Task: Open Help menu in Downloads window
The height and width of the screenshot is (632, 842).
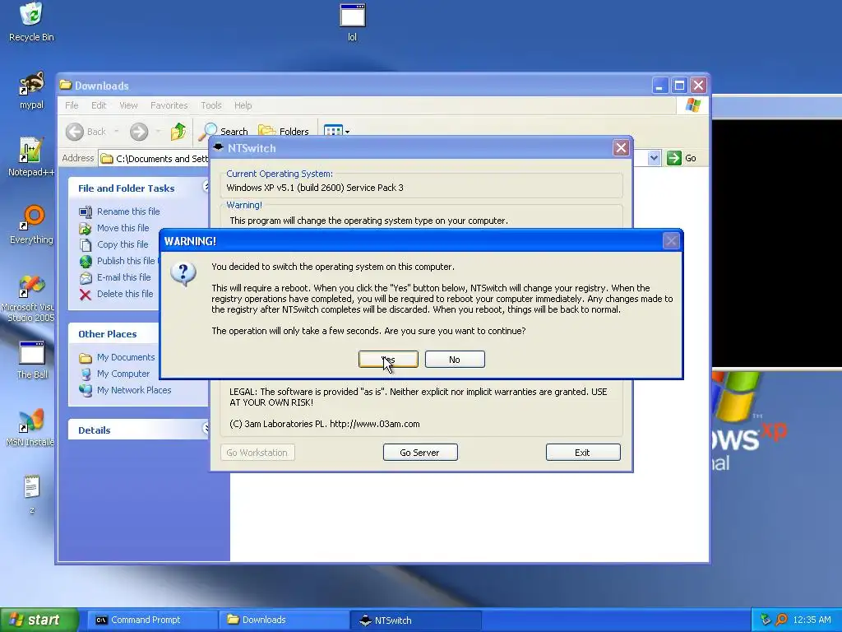Action: [243, 105]
